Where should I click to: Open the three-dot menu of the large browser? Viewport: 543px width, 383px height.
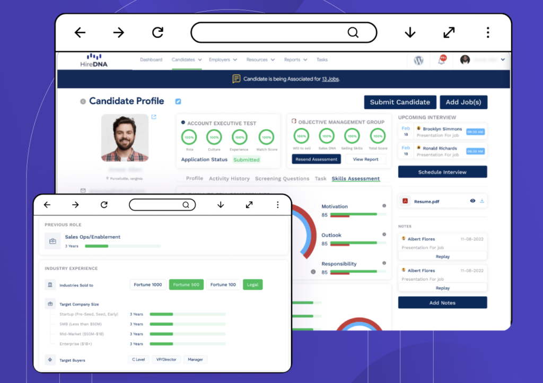488,32
